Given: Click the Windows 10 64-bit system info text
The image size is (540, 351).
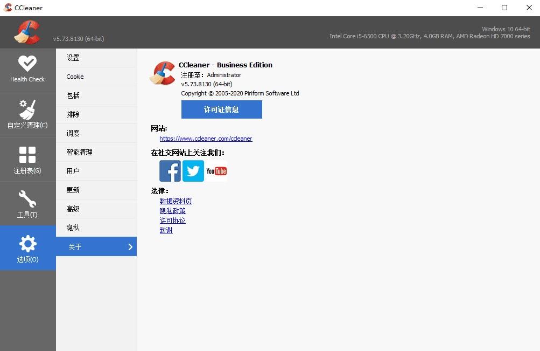Looking at the screenshot, I should tap(506, 29).
